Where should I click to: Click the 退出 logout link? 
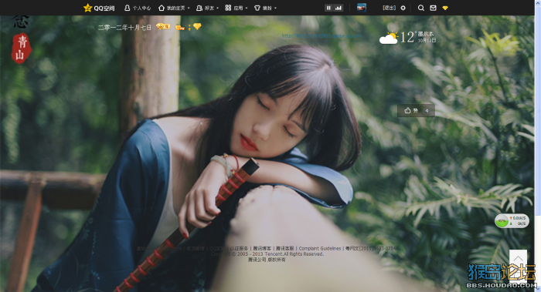coord(390,8)
